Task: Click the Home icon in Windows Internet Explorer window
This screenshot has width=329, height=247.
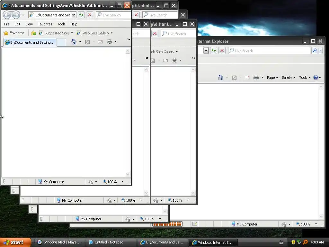Action: point(221,78)
